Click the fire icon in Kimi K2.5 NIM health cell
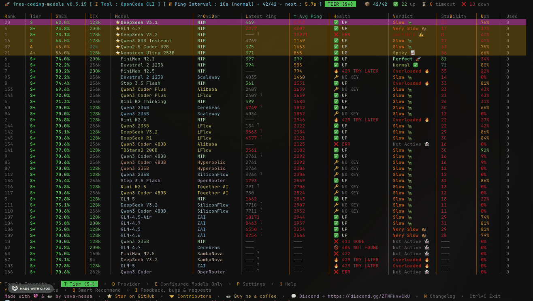The height and width of the screenshot is (301, 533). (336, 120)
